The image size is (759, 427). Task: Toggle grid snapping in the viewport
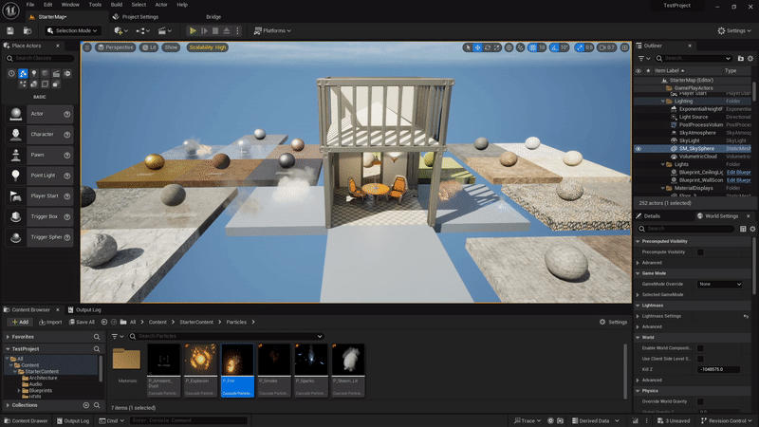tap(532, 47)
